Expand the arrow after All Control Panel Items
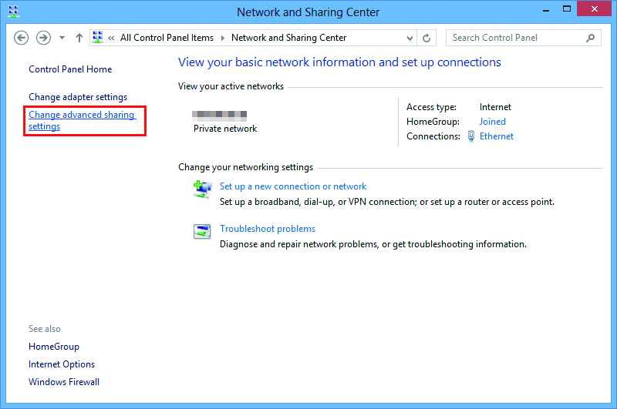Screen dimensions: 617x409 [222, 38]
